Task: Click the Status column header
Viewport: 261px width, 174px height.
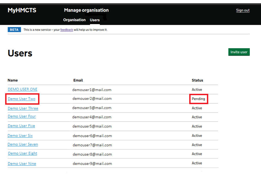Action: click(x=197, y=80)
